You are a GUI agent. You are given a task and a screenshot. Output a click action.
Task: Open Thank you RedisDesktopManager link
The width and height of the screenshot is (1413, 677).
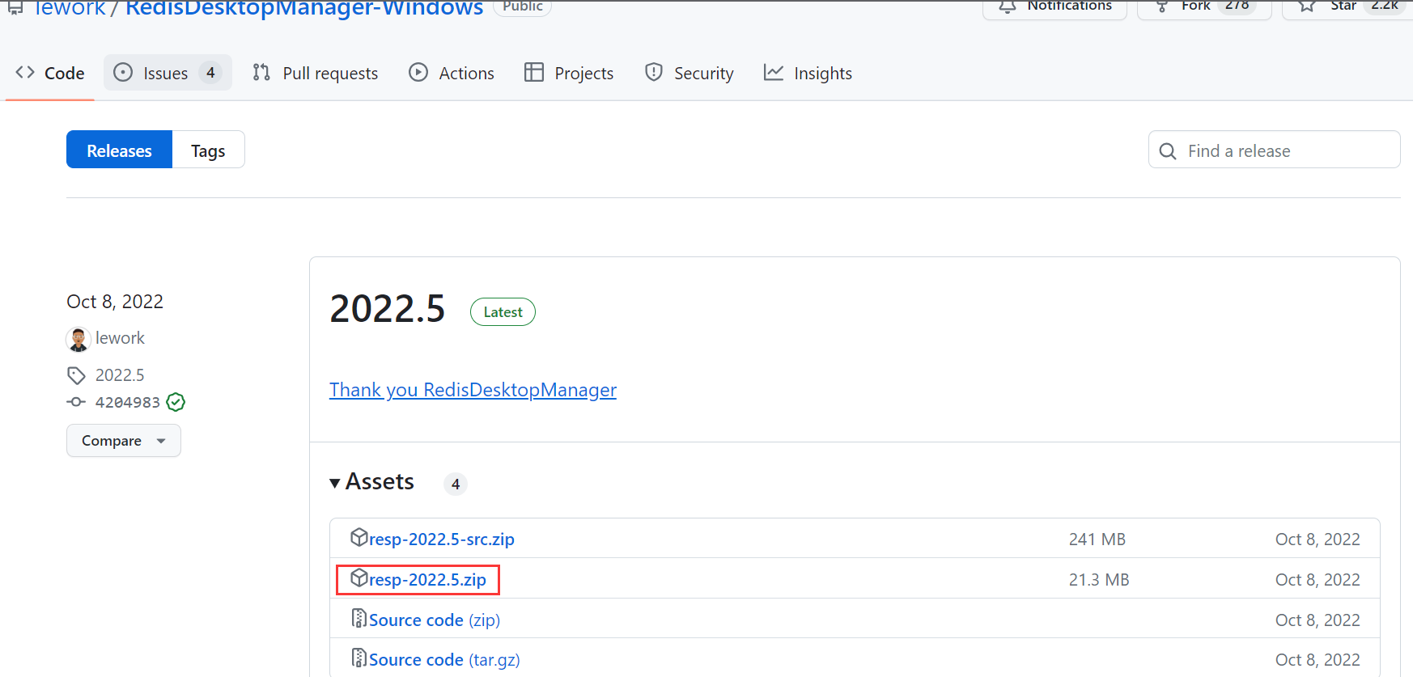coord(473,390)
